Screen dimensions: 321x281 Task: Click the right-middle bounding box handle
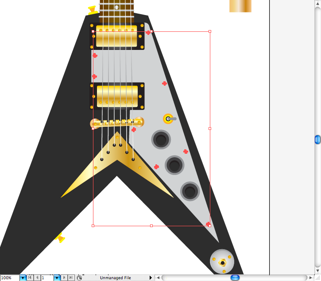(210, 129)
